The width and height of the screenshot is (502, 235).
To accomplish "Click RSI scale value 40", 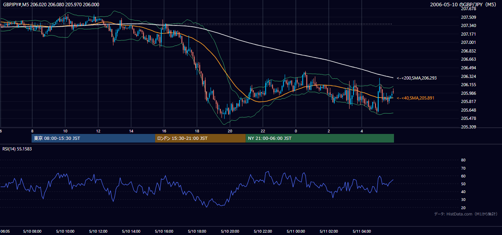I will tap(463, 192).
